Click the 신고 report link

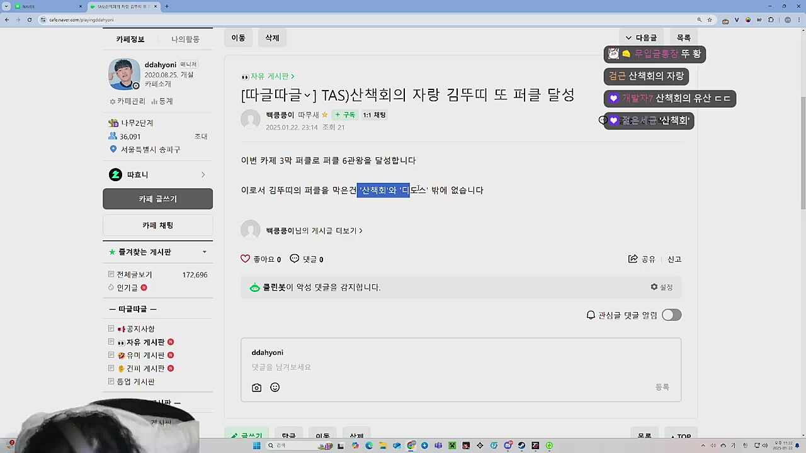tap(674, 259)
